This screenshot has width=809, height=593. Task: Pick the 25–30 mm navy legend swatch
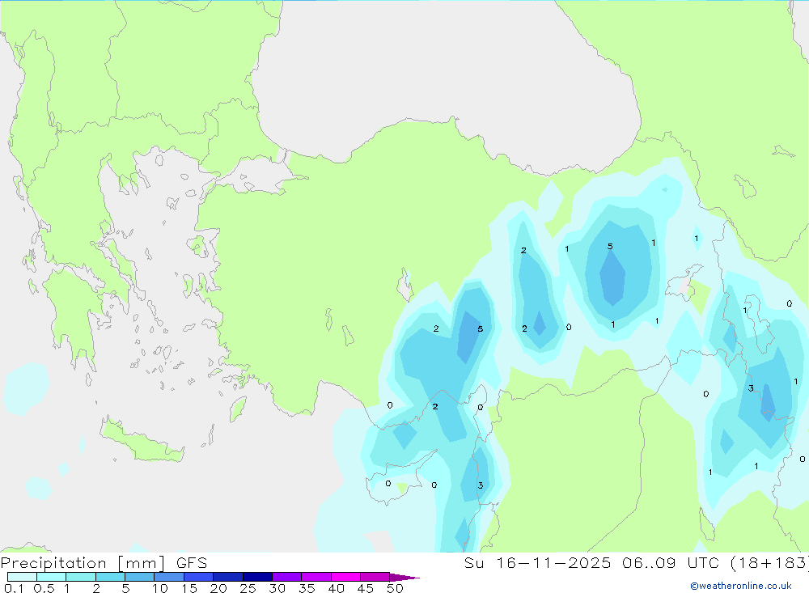tap(257, 577)
